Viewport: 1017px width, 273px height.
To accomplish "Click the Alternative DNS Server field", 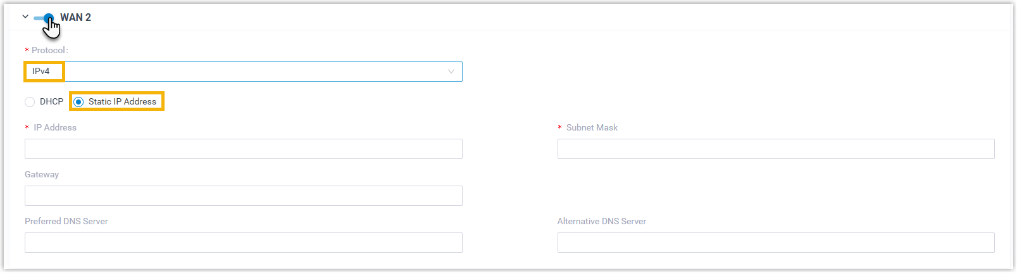I will click(776, 243).
